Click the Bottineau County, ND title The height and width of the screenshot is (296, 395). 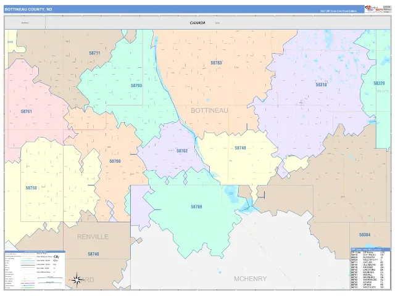tap(28, 9)
